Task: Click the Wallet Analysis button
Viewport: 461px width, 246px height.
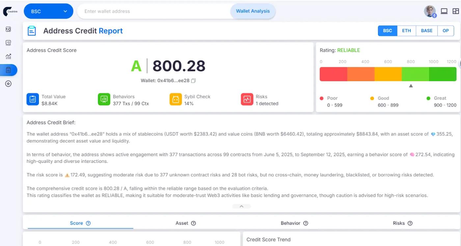Action: pos(253,11)
